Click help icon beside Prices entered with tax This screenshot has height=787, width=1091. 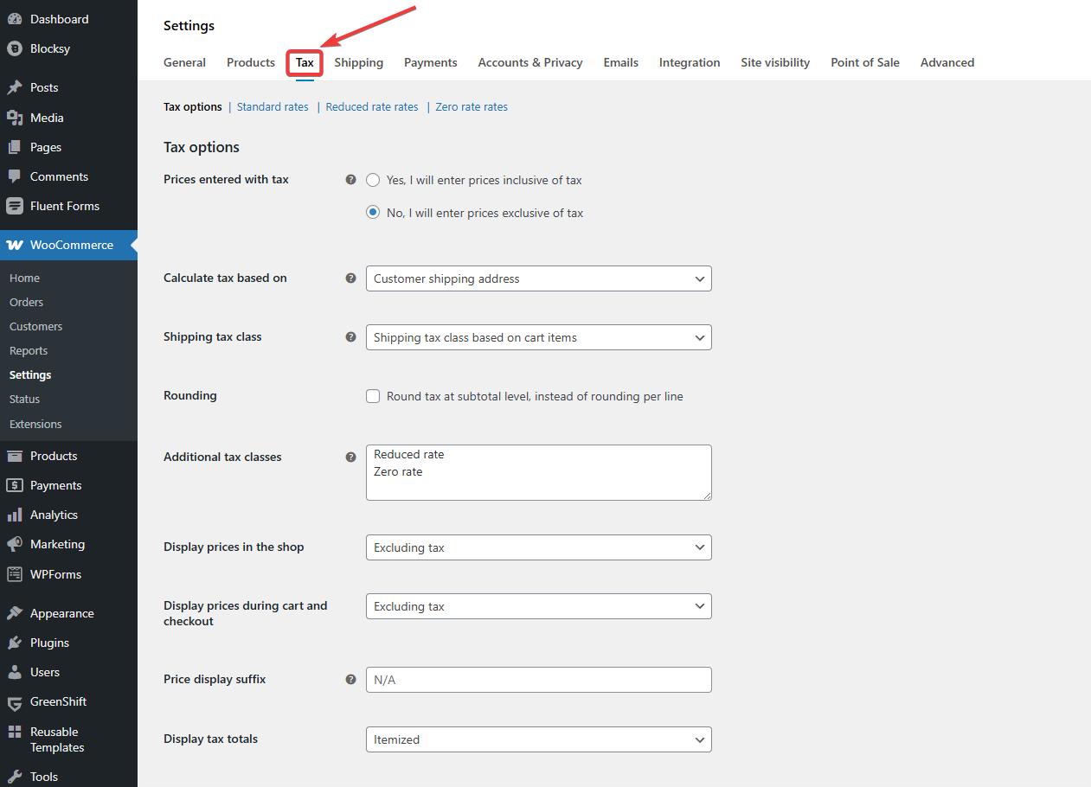350,180
